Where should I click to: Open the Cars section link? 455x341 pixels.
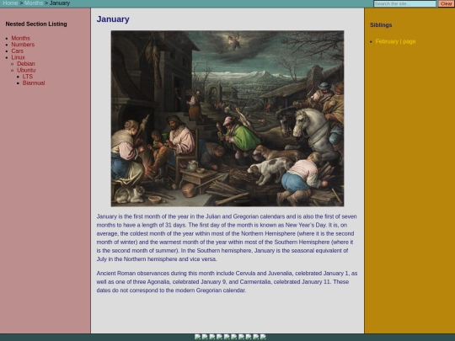18,51
